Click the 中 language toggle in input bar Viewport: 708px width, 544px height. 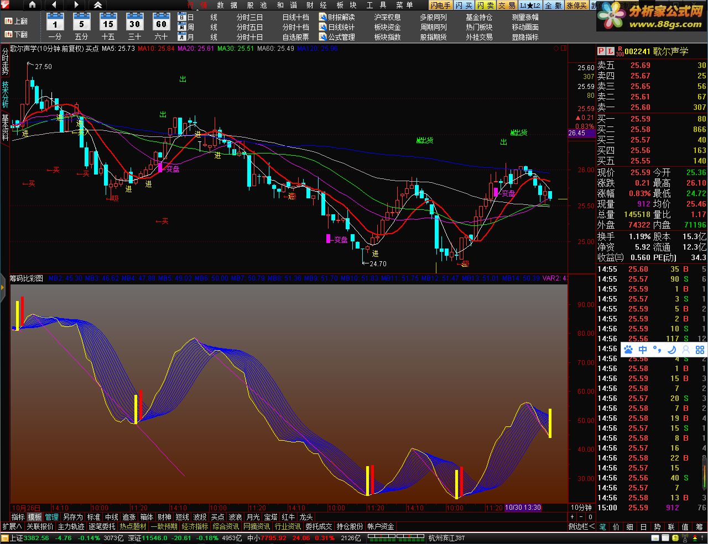(643, 350)
